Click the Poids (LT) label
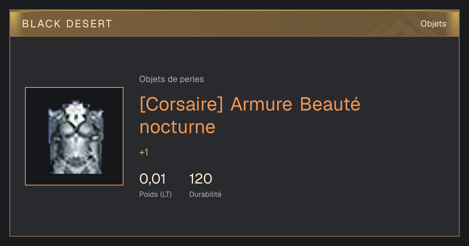This screenshot has height=246, width=469. (156, 194)
